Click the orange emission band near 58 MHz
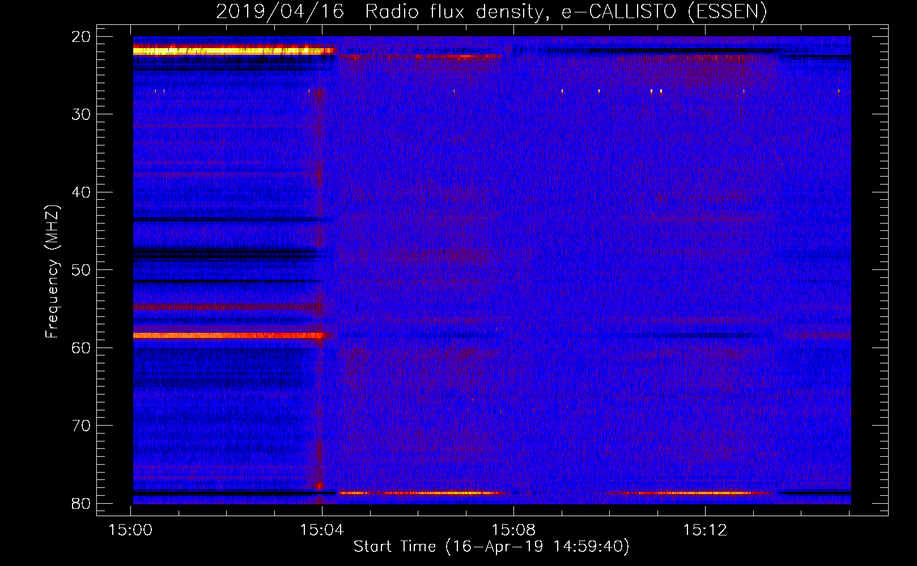 click(x=231, y=336)
